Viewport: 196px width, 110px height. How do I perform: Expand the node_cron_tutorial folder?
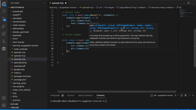[21, 90]
